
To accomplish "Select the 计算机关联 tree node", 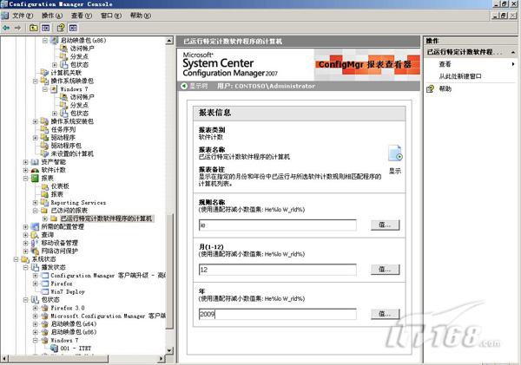I will tap(66, 73).
